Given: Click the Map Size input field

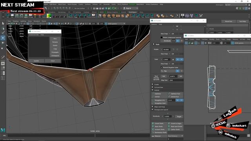Looking at the screenshot, I should tap(176, 80).
